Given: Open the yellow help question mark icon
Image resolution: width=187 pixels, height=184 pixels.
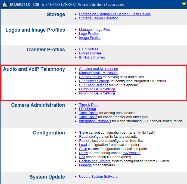Looking at the screenshot, I should pyautogui.click(x=184, y=3).
